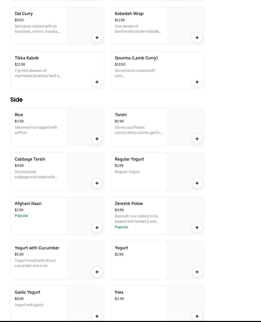This screenshot has height=322, width=261.
Task: Add Zereshk Polow via plus button
Action: pos(197,228)
